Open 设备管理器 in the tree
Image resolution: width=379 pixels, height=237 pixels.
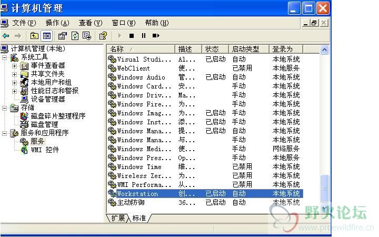click(48, 99)
